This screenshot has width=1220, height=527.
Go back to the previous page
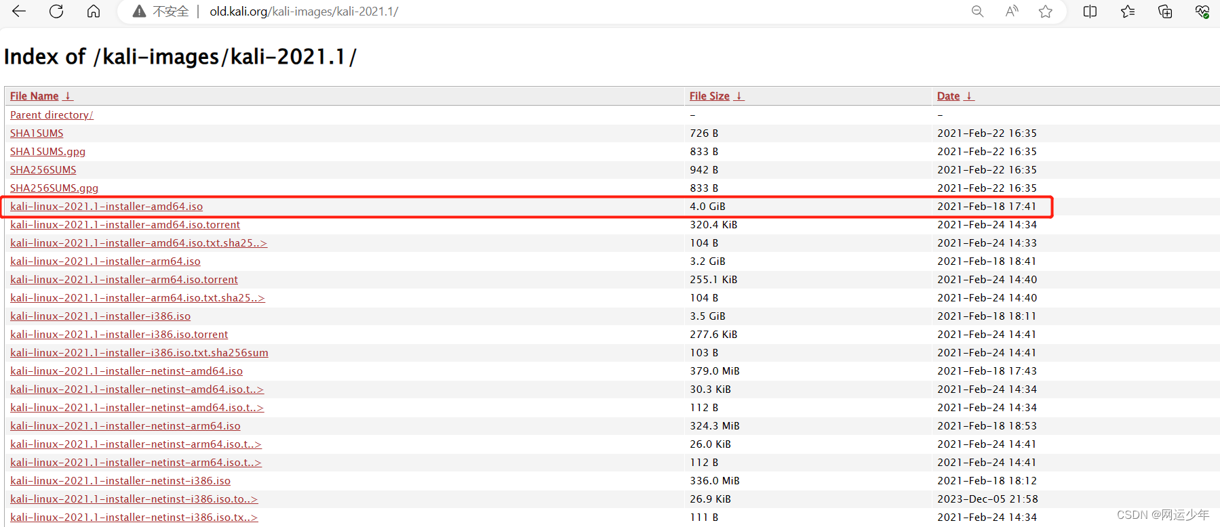(19, 11)
